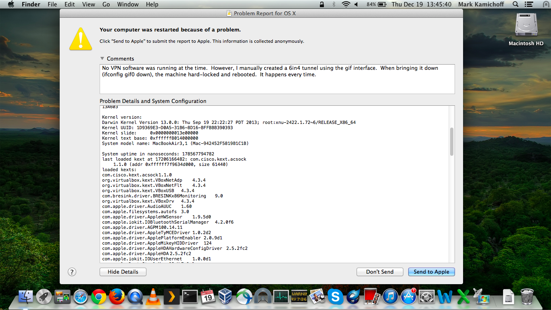Open System Preferences gear in dock
Image resolution: width=551 pixels, height=310 pixels.
pyautogui.click(x=426, y=297)
